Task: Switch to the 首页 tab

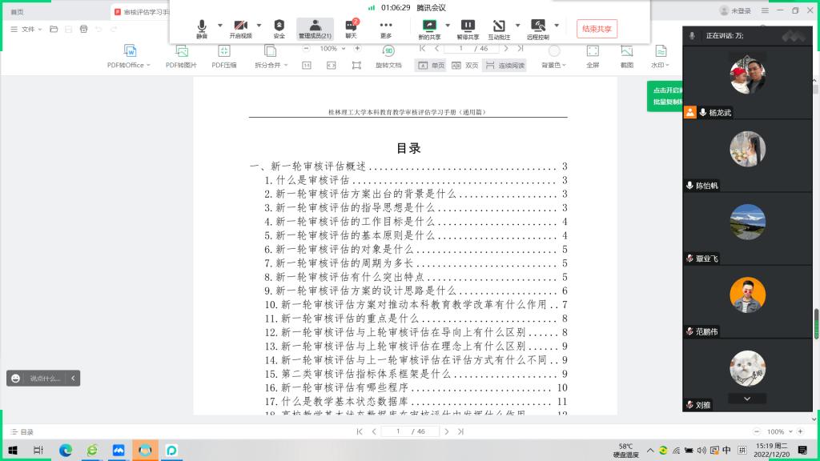Action: pos(17,11)
